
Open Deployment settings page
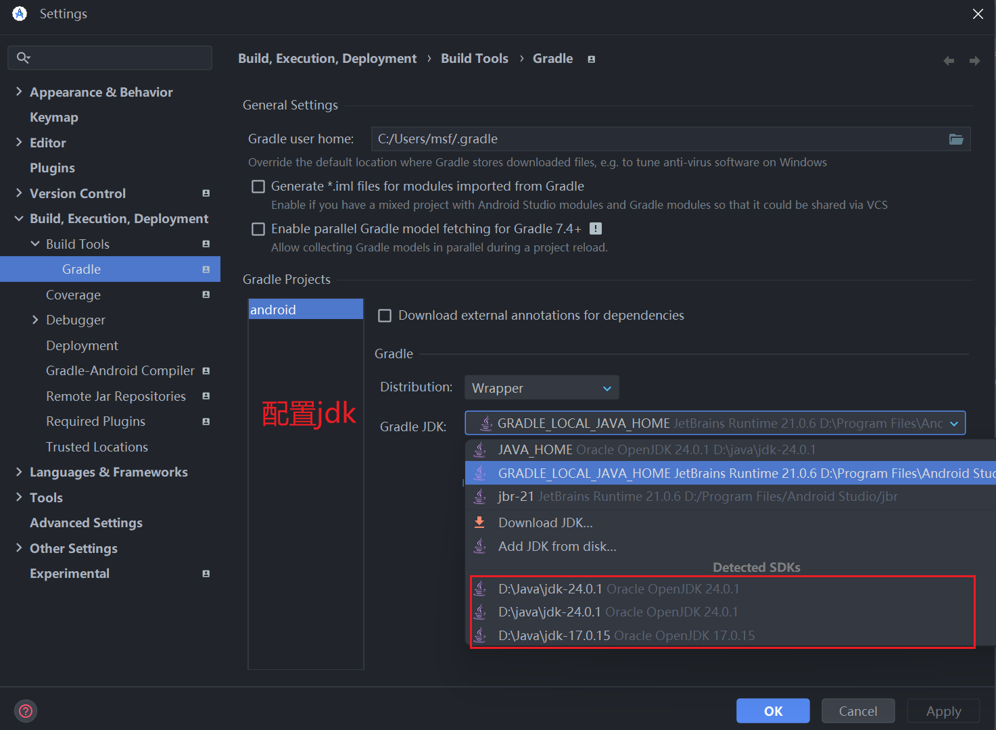pos(82,345)
